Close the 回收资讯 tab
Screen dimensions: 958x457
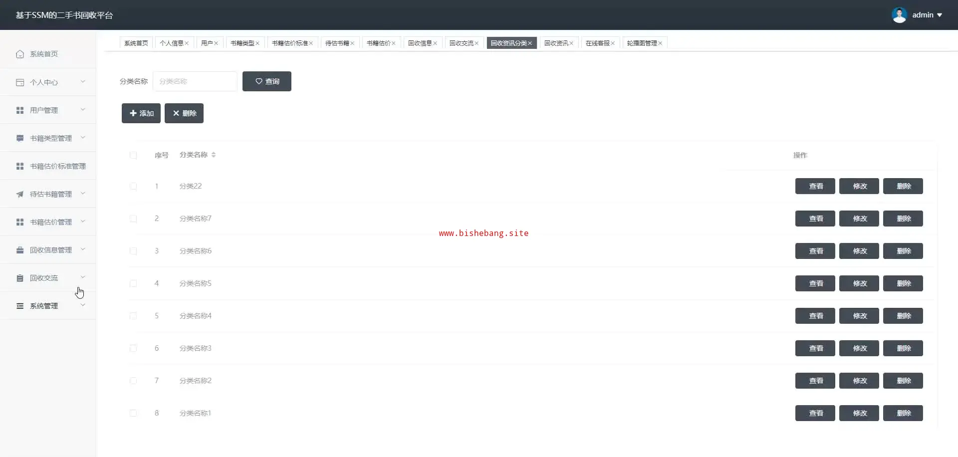point(571,43)
